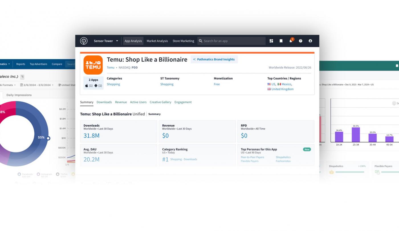The width and height of the screenshot is (399, 231).
Task: Click the magnifier icon in the search bar
Action: (201, 41)
